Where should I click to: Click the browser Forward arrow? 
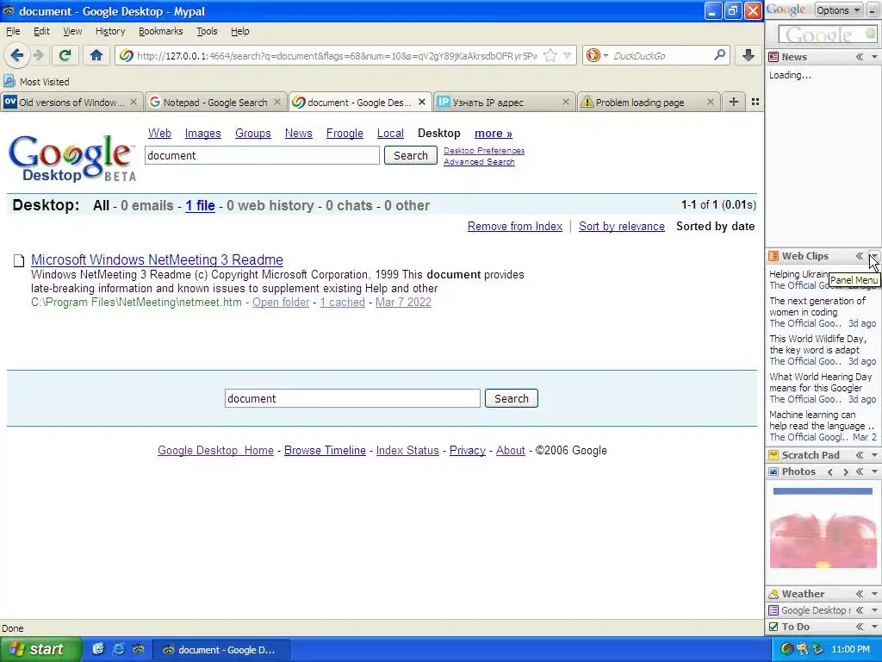click(x=38, y=55)
